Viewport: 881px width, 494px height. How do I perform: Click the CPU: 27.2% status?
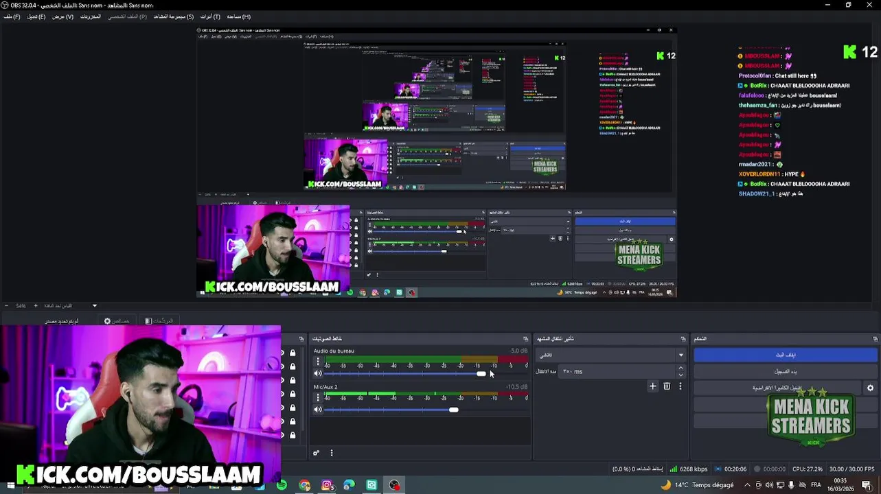point(808,469)
